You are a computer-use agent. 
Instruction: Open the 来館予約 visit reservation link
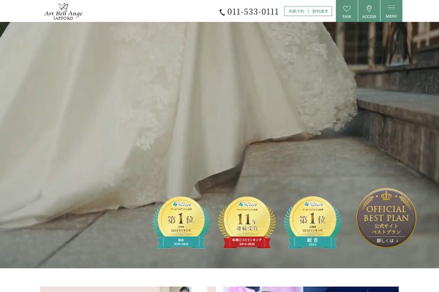(296, 11)
